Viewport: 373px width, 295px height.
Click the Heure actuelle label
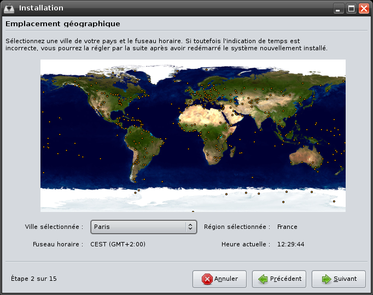click(x=246, y=244)
